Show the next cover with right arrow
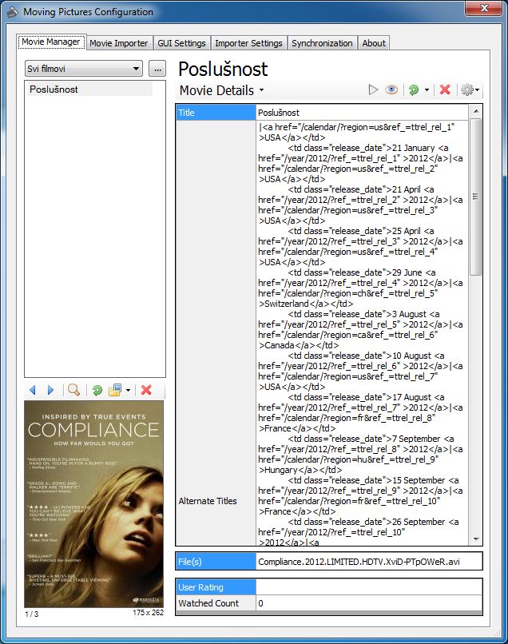508x644 pixels. (51, 390)
